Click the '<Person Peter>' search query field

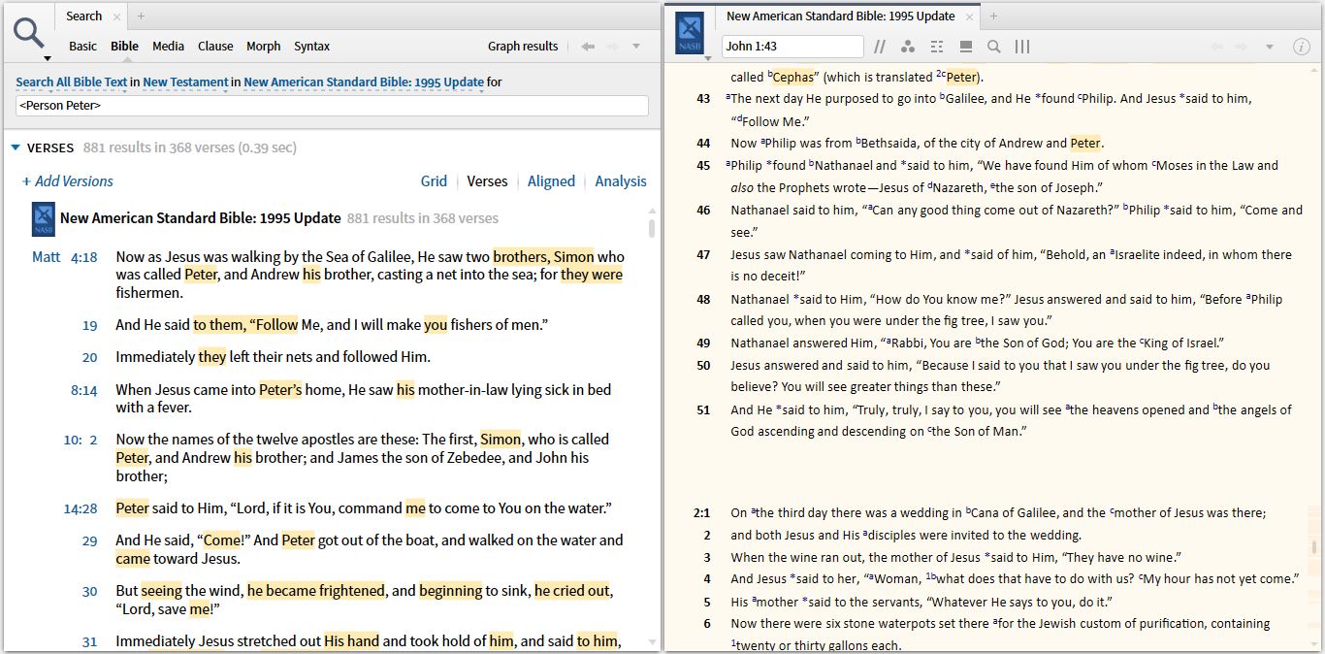(332, 106)
